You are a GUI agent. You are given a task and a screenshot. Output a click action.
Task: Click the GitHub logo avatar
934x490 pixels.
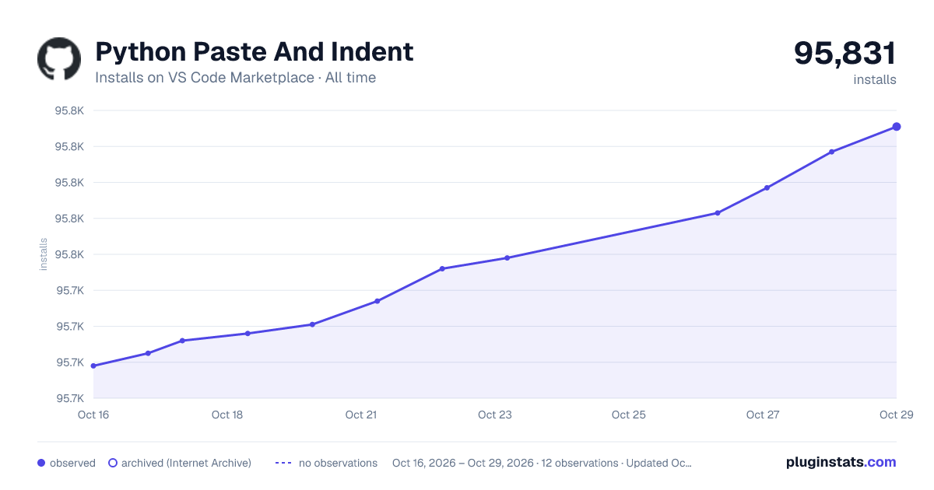[59, 58]
